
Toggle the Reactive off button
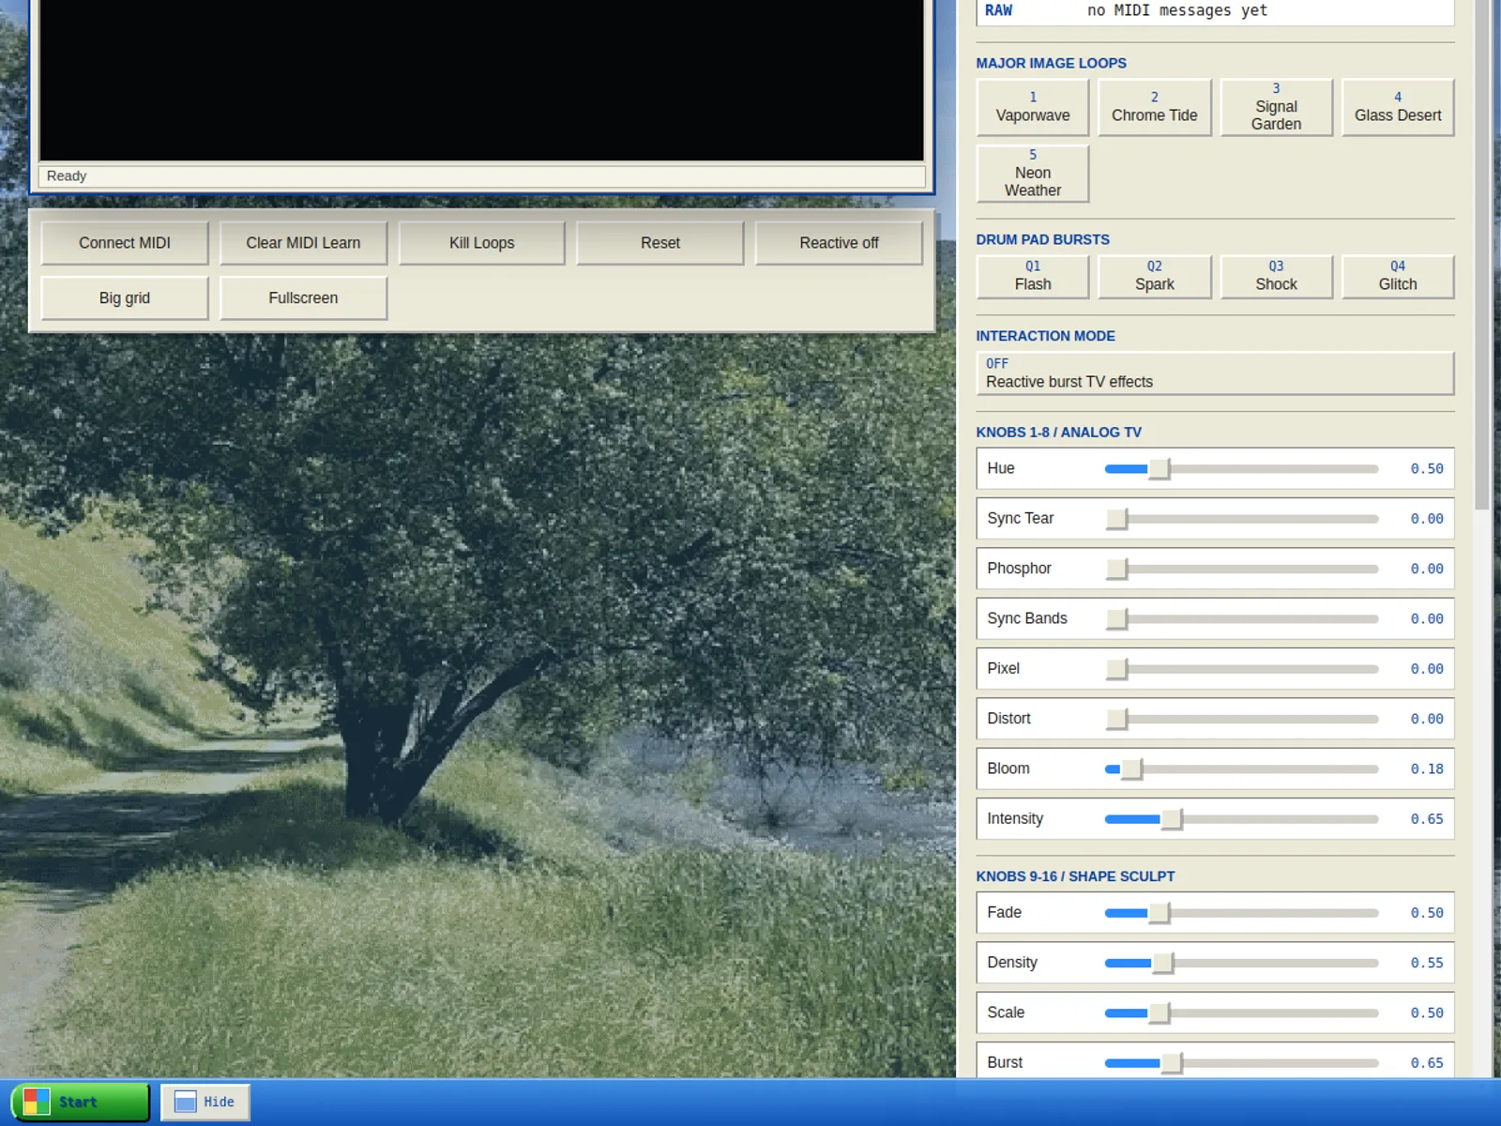pyautogui.click(x=839, y=243)
